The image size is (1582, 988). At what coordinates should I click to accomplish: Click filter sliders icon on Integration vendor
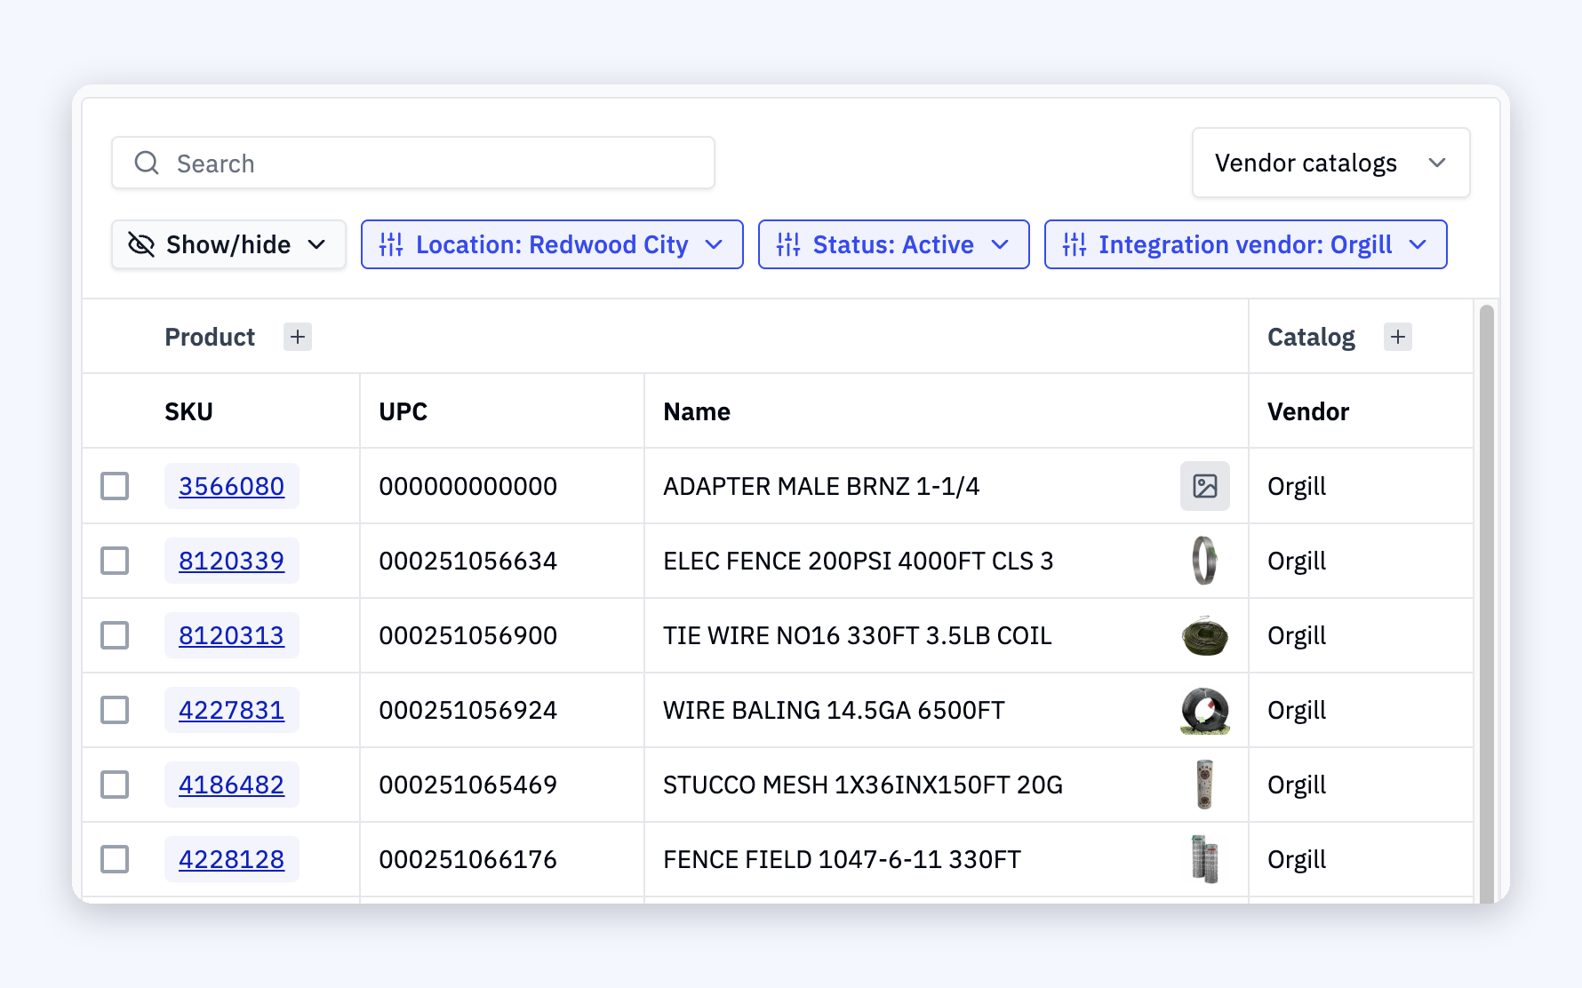(1075, 244)
